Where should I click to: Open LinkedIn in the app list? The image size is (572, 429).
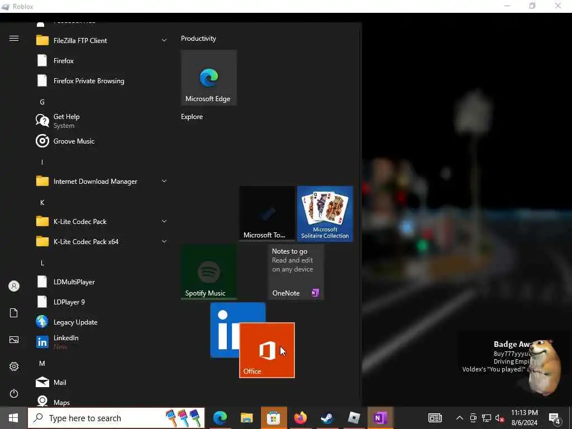pyautogui.click(x=102, y=342)
